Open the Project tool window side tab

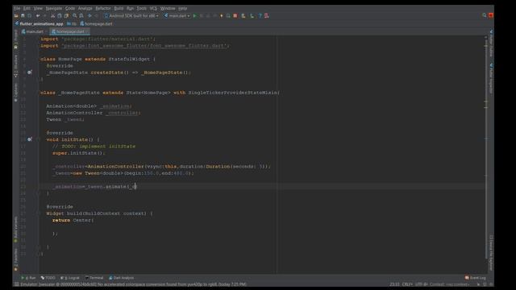click(16, 39)
